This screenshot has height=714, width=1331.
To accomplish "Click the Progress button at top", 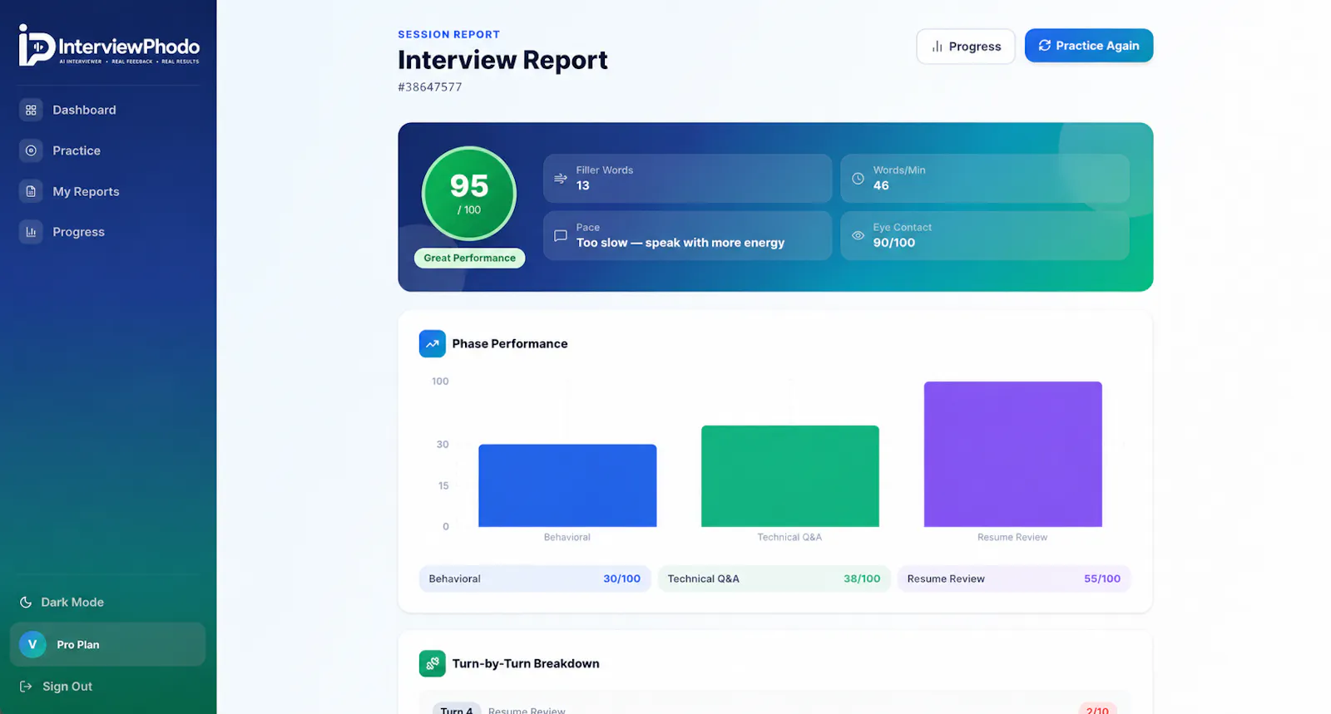I will pyautogui.click(x=966, y=47).
